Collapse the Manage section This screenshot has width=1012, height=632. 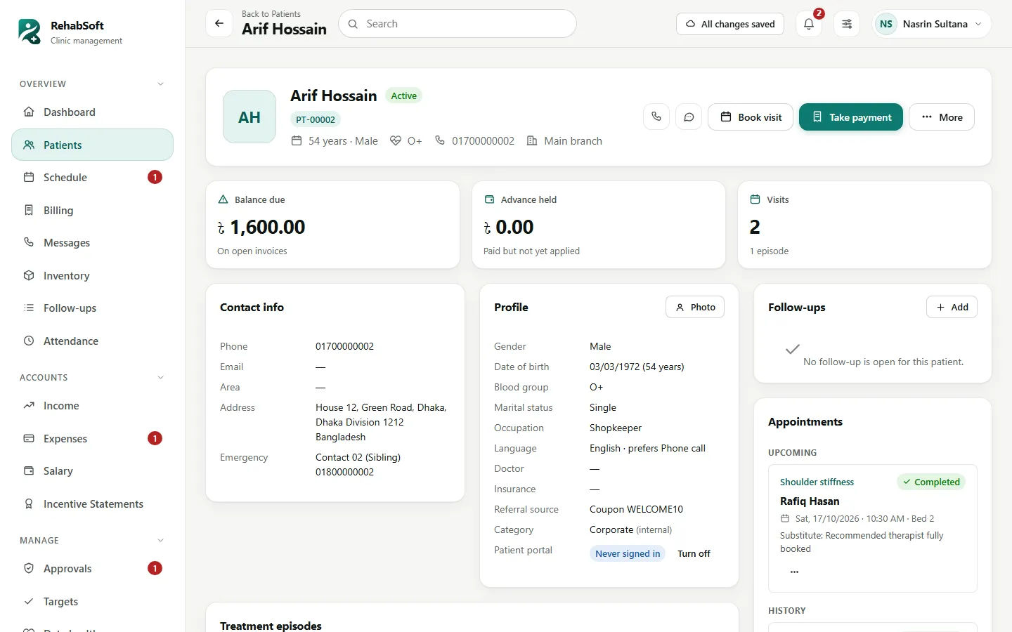160,541
